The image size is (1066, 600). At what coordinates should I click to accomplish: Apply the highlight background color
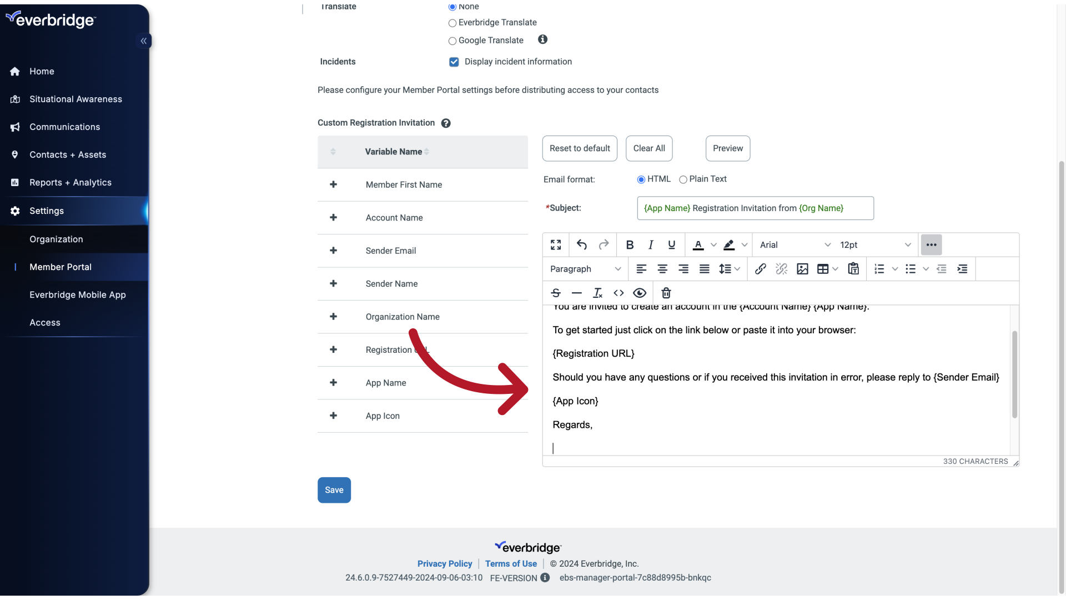(x=729, y=244)
